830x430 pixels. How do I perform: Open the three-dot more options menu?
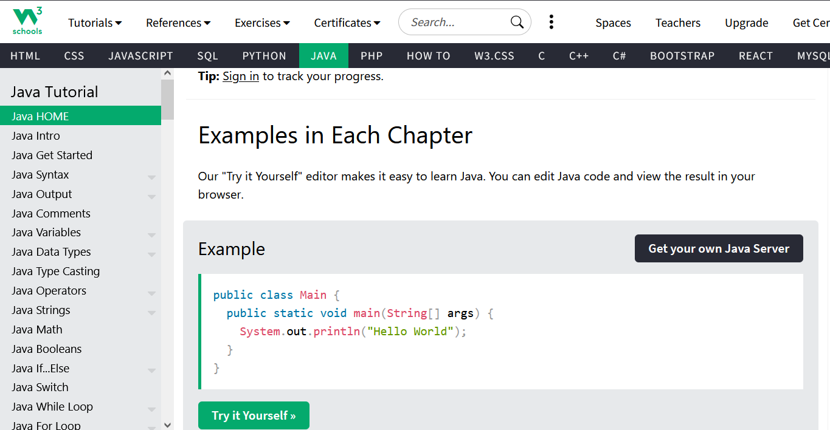551,22
